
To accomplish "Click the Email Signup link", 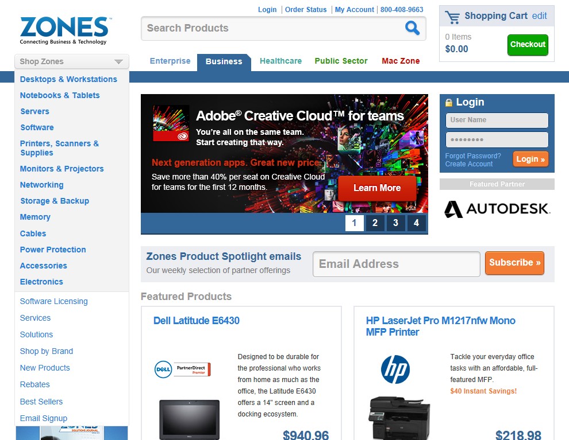I will 44,418.
